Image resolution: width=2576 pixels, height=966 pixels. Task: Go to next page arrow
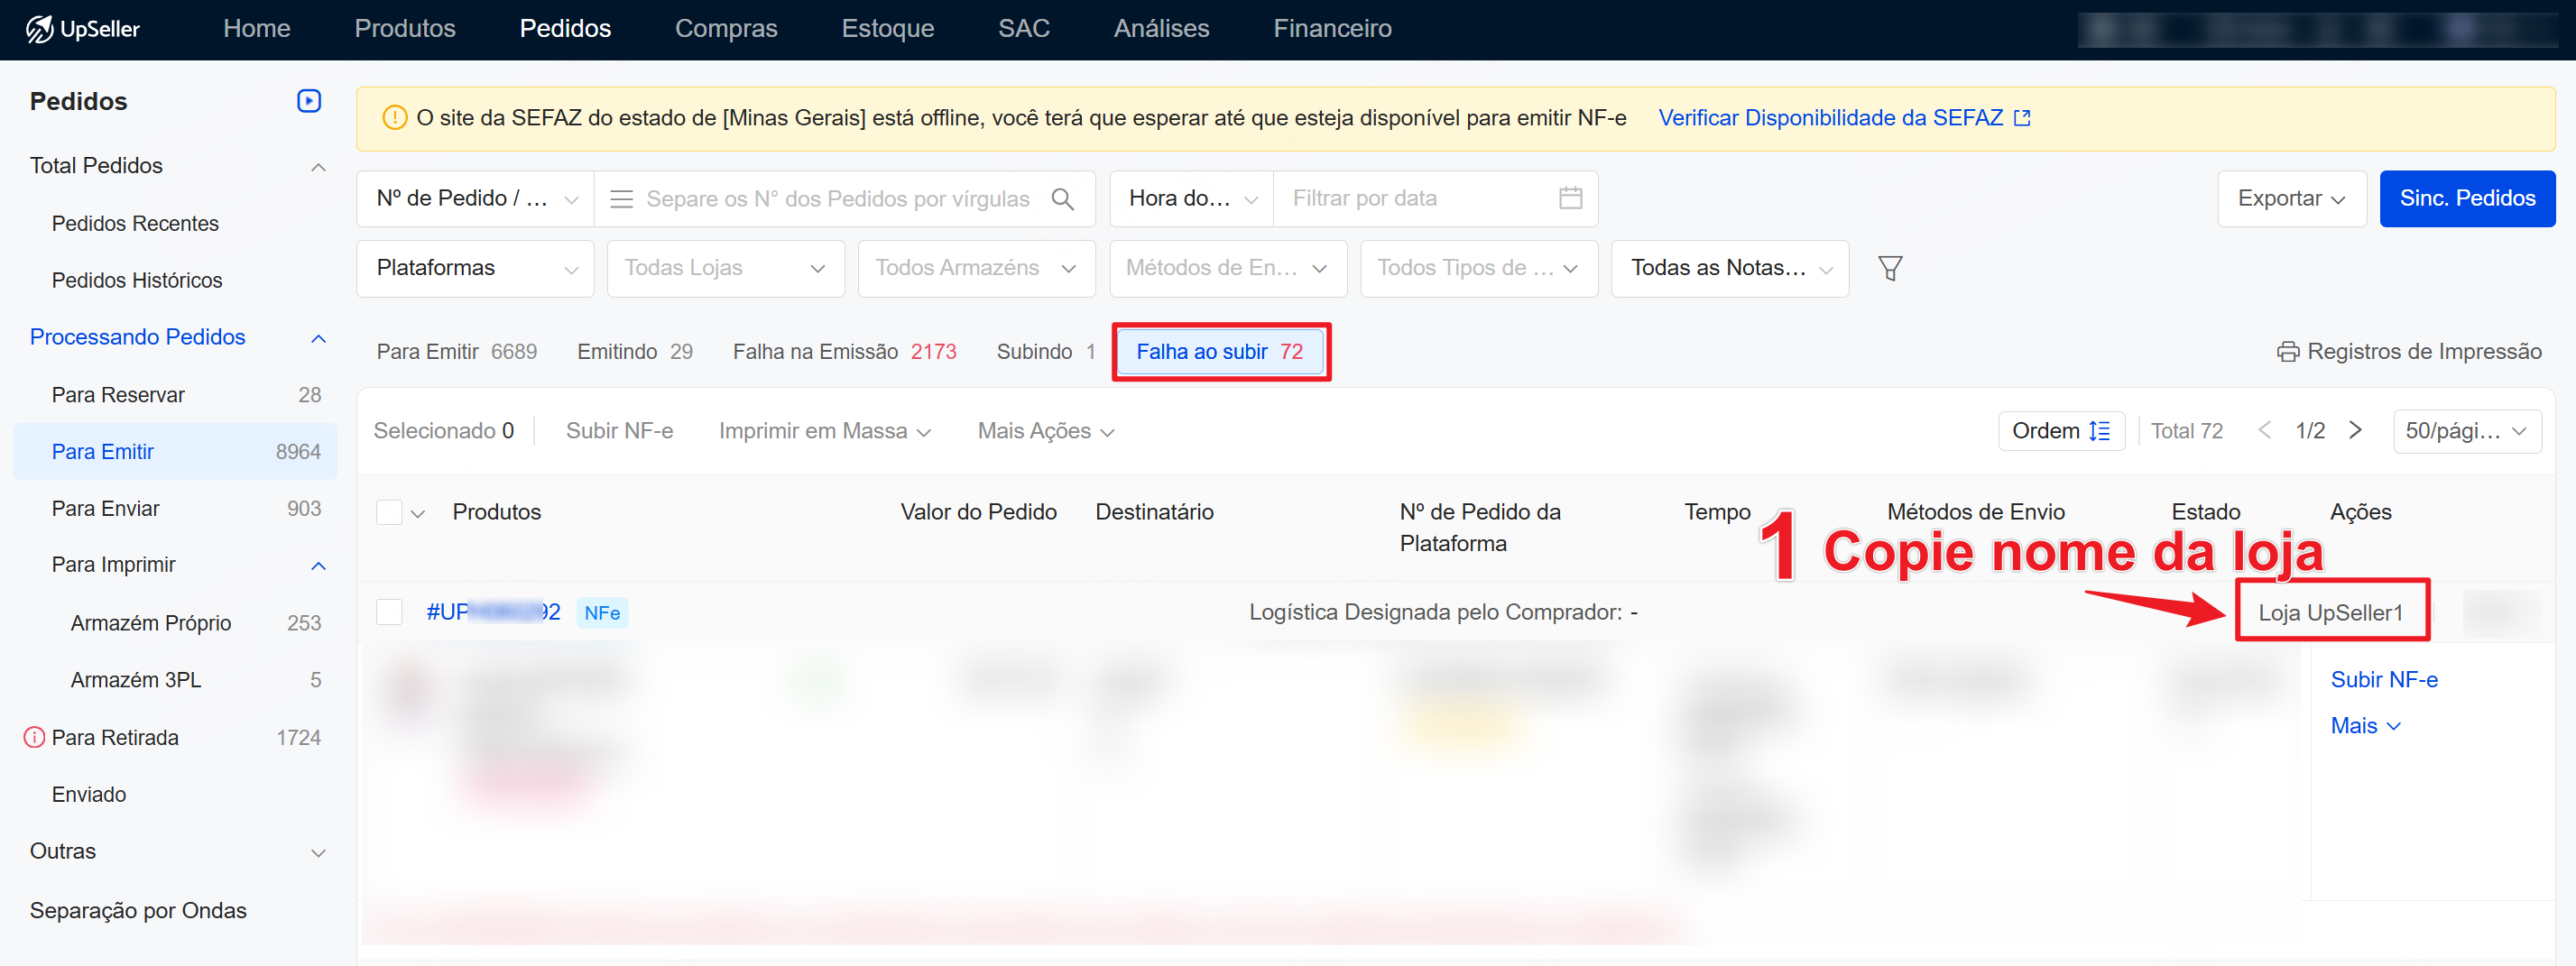click(x=2355, y=431)
